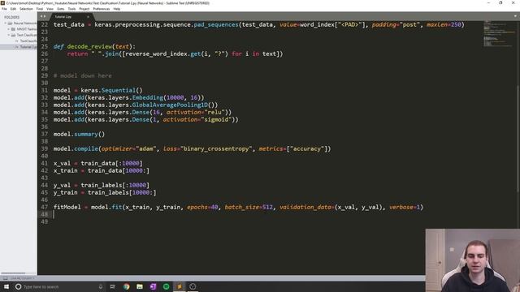
Task: Click the Sublime Text taskbar icon
Action: tap(180, 286)
